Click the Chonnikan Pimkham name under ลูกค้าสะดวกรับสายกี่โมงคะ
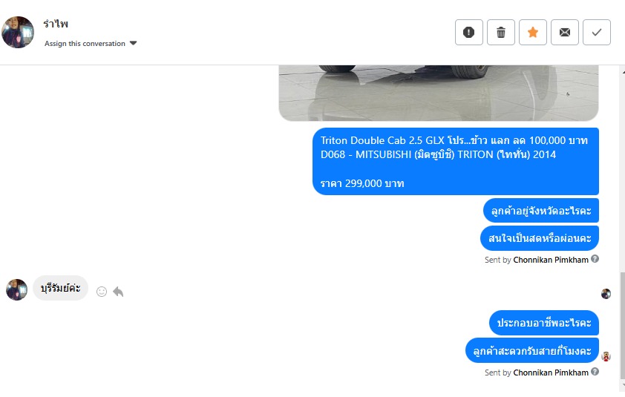Image resolution: width=625 pixels, height=397 pixels. (551, 373)
